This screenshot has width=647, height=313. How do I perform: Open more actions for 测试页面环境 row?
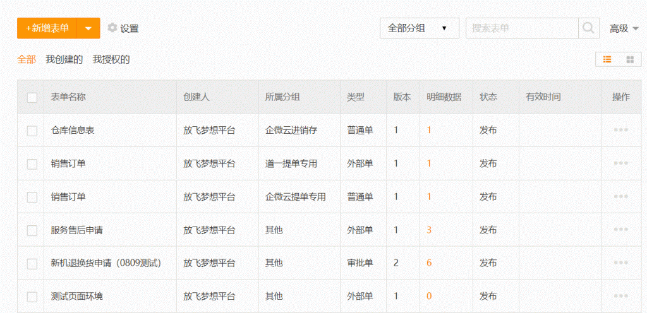(x=620, y=297)
